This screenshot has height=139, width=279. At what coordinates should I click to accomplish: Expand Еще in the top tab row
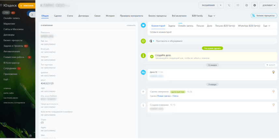coord(212,16)
